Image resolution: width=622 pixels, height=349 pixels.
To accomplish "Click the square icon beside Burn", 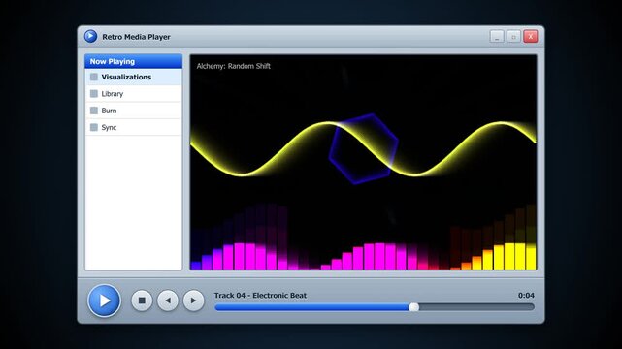I will pos(93,111).
